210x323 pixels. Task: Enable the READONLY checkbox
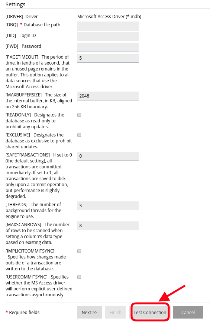click(x=79, y=115)
